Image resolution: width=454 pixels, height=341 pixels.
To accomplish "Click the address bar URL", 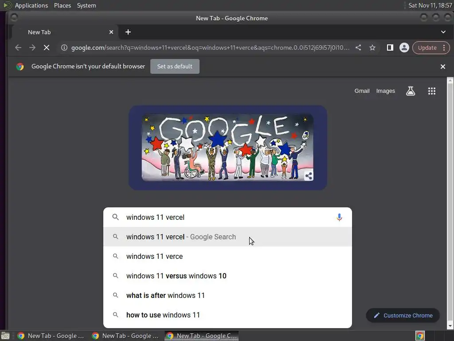I will [211, 48].
